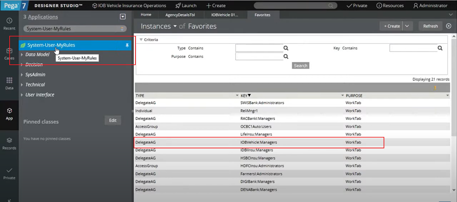Screen dimensions: 457x202
Task: Expand the User Interface node
Action: (x=22, y=95)
